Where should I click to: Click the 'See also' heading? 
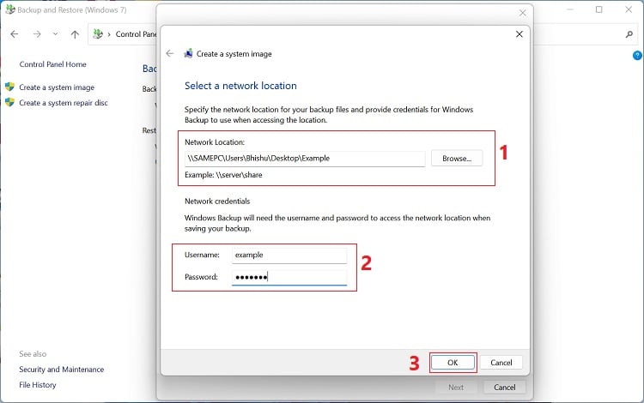pos(33,354)
